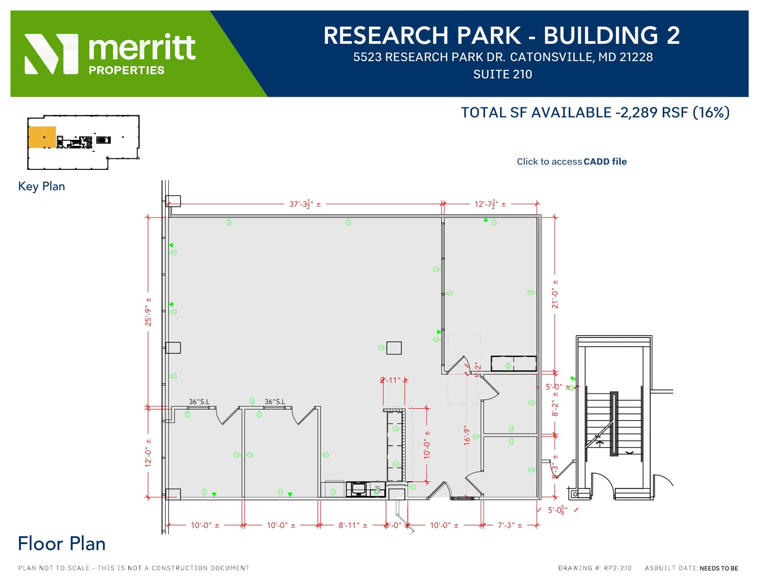This screenshot has width=759, height=587.
Task: Click the 25'-9" left vertical dimension
Action: tap(148, 312)
